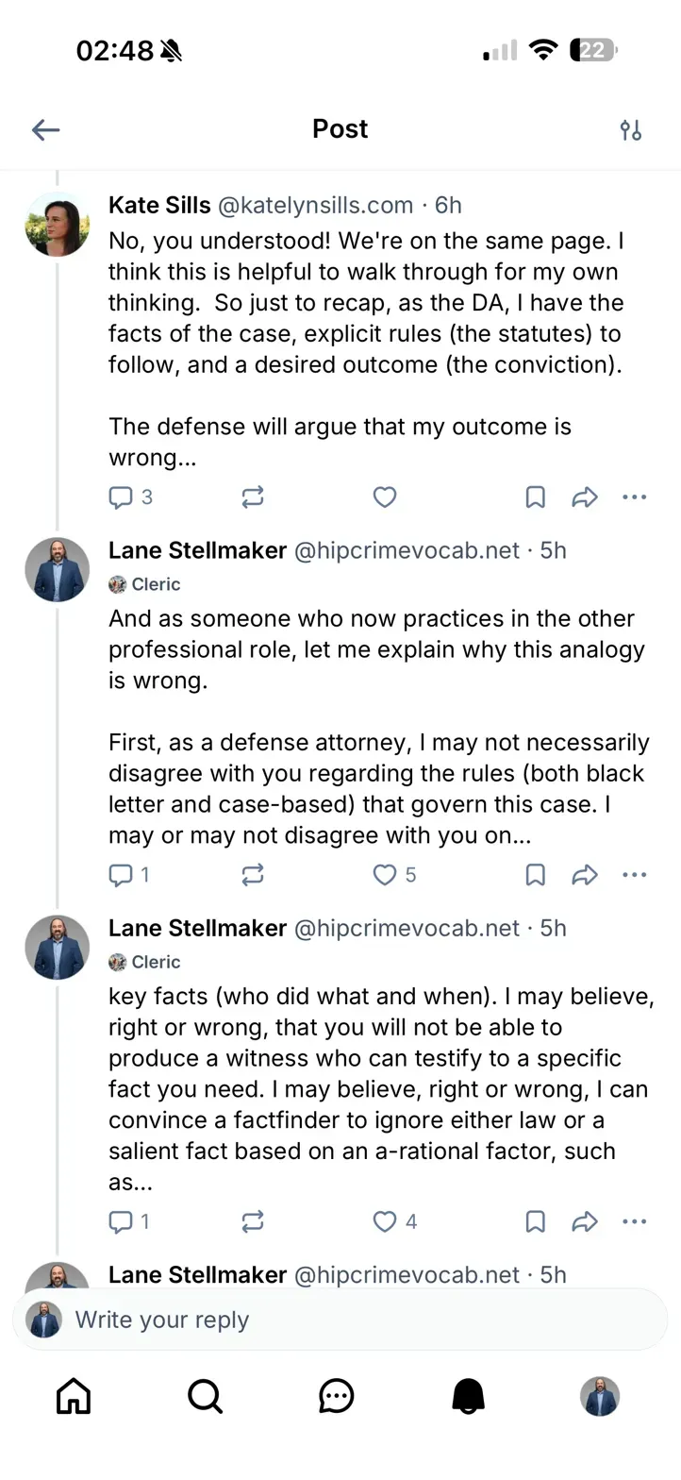Open direct messages
Viewport: 681px width, 1480px height.
(337, 1397)
